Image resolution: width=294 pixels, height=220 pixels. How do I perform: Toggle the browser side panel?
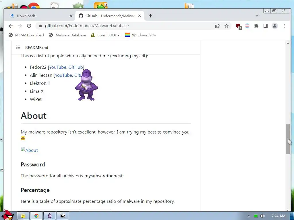click(x=266, y=26)
